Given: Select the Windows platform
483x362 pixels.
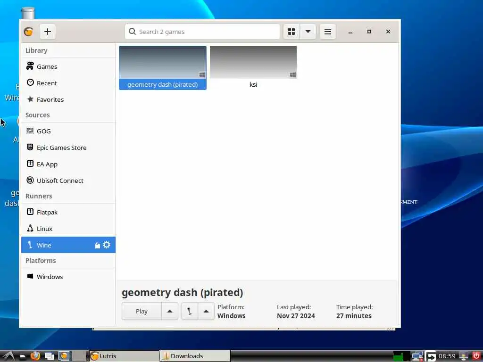Looking at the screenshot, I should click(x=68, y=277).
